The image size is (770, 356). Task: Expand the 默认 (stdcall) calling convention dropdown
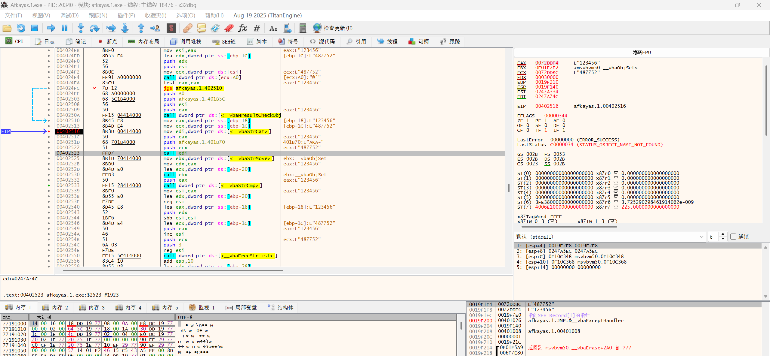coord(610,237)
